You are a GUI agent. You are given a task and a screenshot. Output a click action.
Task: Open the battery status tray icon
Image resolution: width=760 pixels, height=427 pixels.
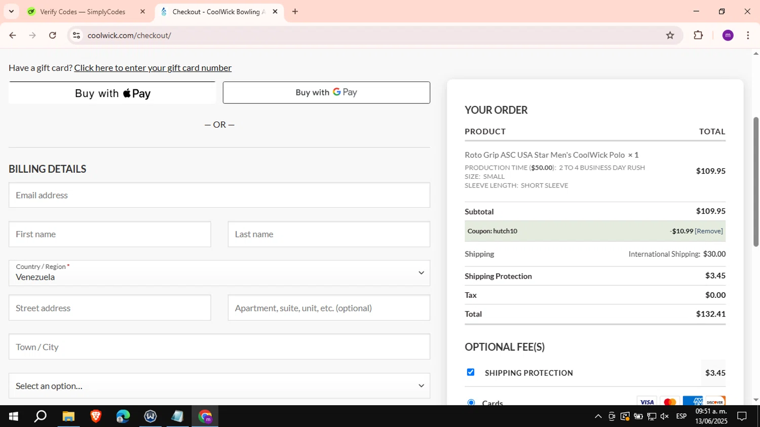click(638, 416)
